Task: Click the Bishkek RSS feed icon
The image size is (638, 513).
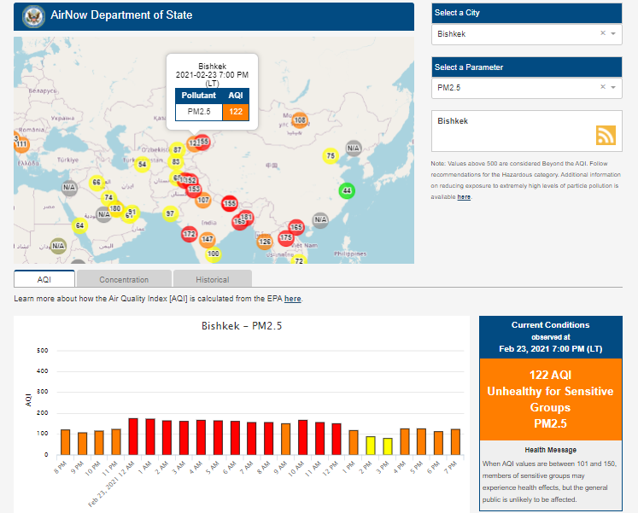Action: click(x=606, y=135)
